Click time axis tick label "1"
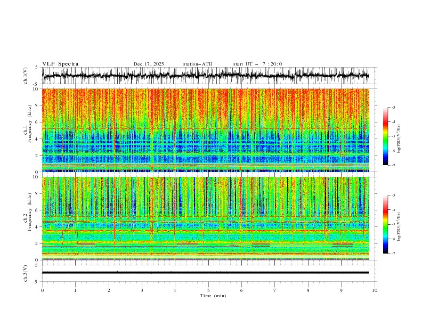 coord(75,290)
